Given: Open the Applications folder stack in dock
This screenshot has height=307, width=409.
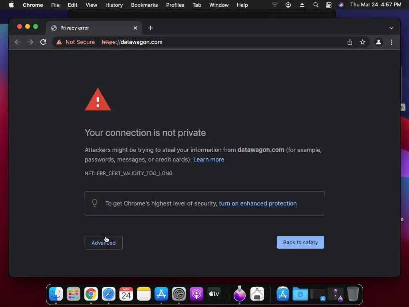Looking at the screenshot, I should (x=282, y=294).
